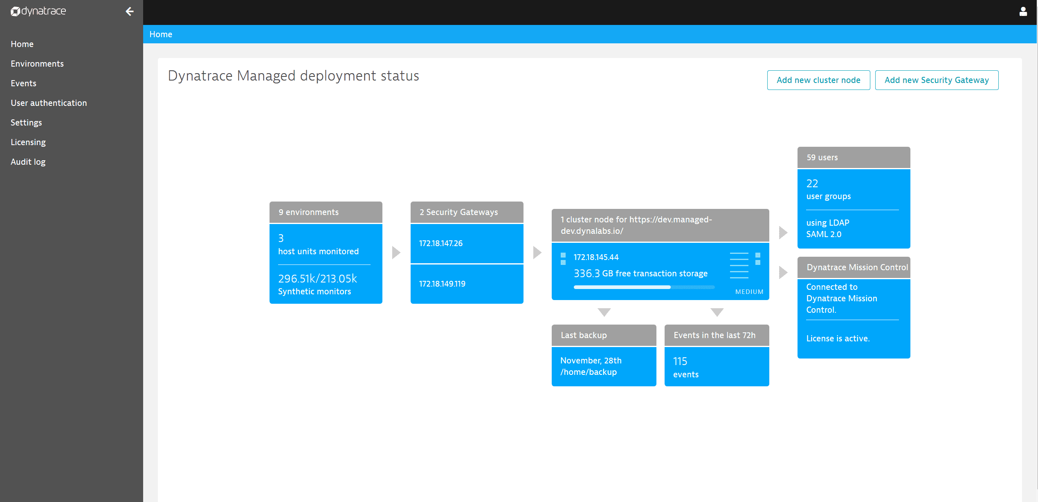Click November, 28th /home/backup entry
This screenshot has height=502, width=1038.
coord(591,366)
